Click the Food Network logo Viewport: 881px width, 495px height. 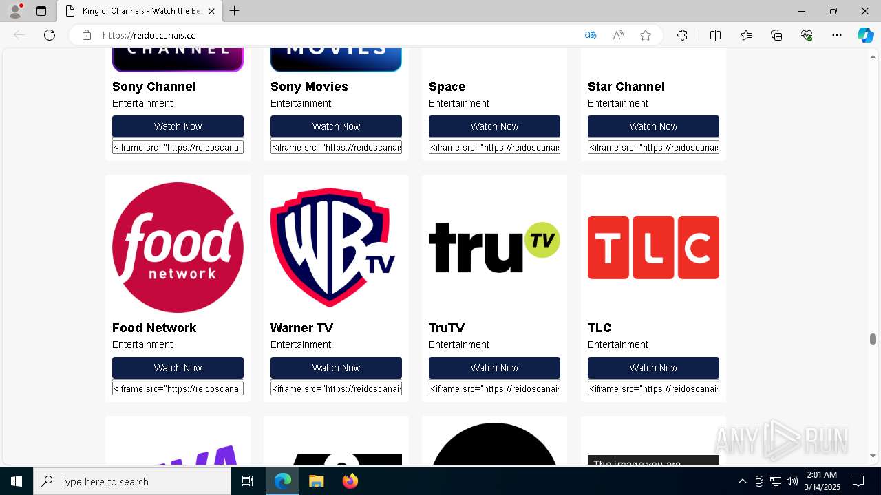click(178, 247)
